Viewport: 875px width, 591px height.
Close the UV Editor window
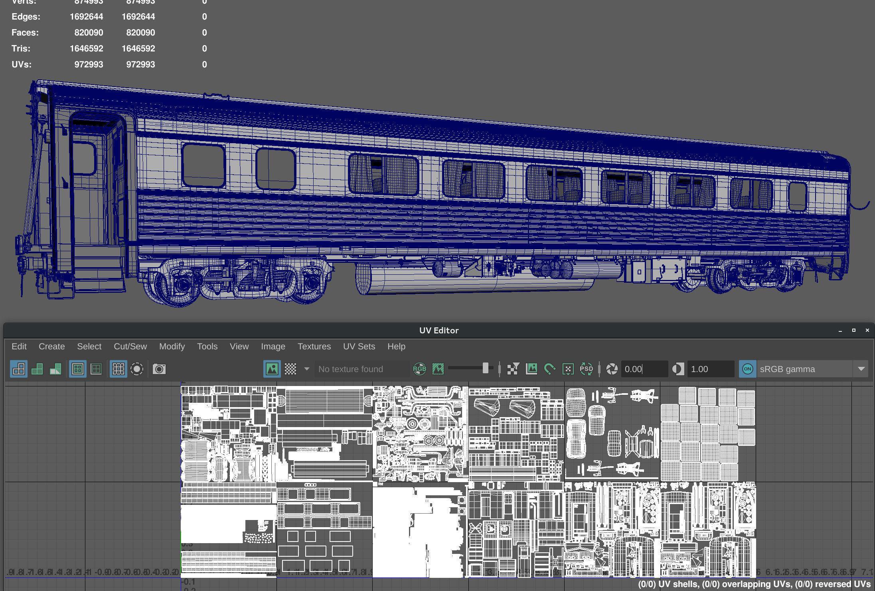tap(867, 330)
